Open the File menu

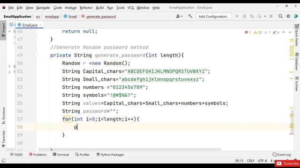click(x=11, y=7)
